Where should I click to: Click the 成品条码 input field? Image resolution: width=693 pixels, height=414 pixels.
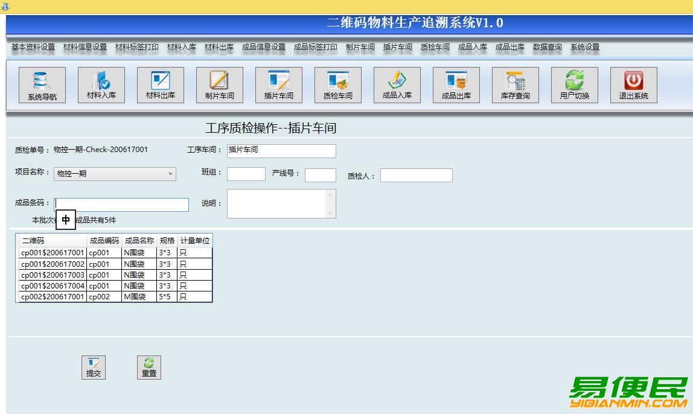122,205
